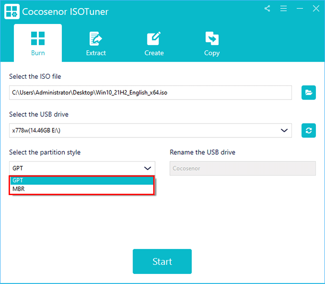The image size is (325, 284).
Task: Open the hamburger menu
Action: [283, 9]
